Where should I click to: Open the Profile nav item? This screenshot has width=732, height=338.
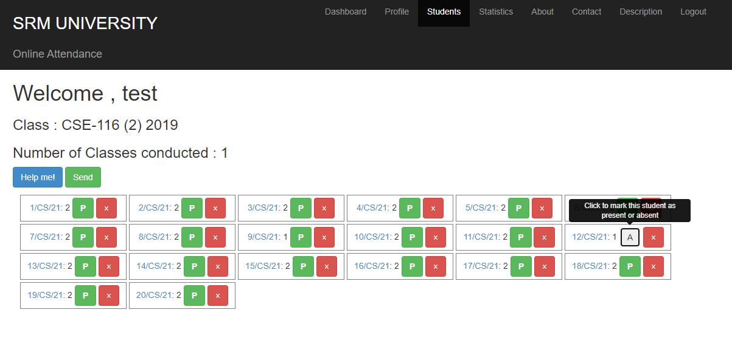point(397,12)
